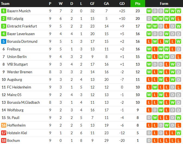Click the Team column header
Viewport: 183px width, 144px height.
click(x=5, y=4)
